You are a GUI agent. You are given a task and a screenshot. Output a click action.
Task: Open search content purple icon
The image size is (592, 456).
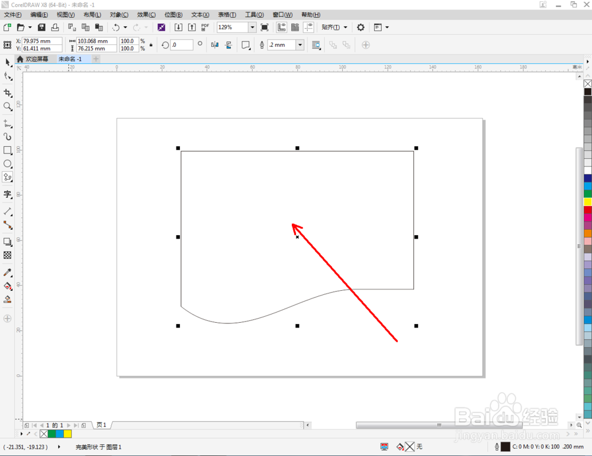point(161,27)
